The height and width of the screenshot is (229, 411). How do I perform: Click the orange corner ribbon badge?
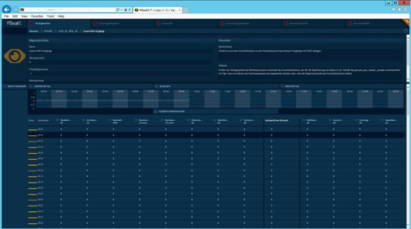pos(406,22)
